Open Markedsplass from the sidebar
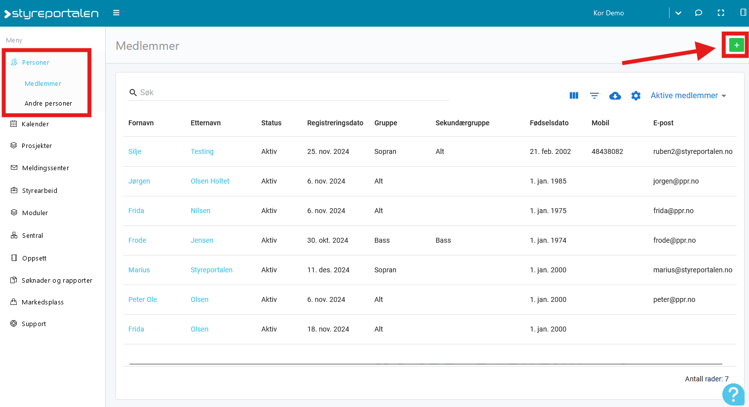The image size is (749, 407). [x=42, y=302]
